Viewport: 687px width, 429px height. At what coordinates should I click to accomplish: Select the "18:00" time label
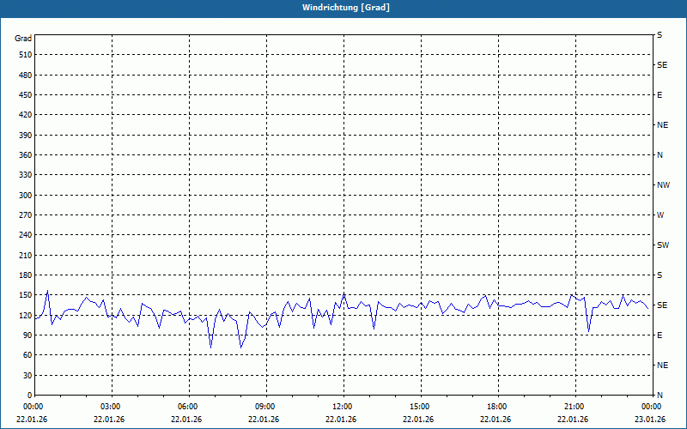(497, 407)
